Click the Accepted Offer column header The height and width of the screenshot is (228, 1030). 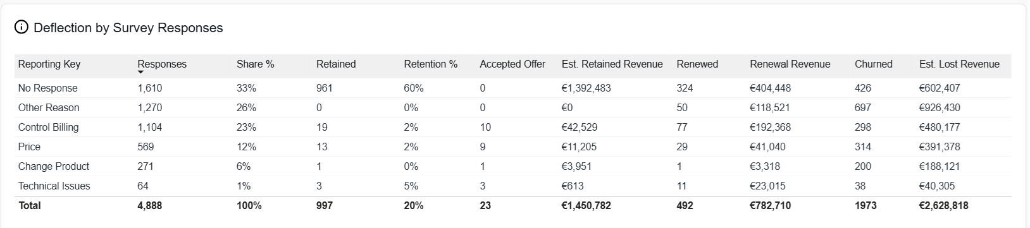(512, 64)
